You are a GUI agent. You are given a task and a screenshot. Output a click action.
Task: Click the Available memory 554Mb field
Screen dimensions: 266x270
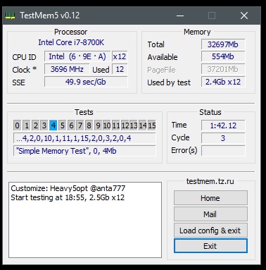click(223, 56)
